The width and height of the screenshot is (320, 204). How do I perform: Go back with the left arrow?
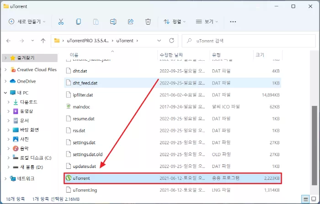(8, 41)
